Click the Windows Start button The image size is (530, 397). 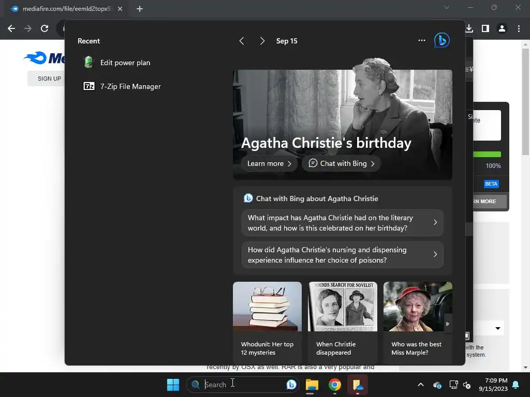point(173,385)
